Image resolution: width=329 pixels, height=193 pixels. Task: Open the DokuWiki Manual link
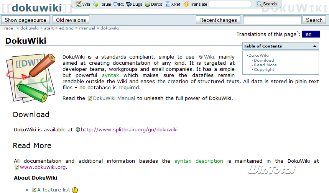tap(112, 98)
